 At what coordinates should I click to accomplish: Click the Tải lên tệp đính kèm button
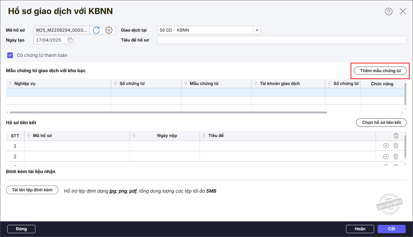point(32,190)
